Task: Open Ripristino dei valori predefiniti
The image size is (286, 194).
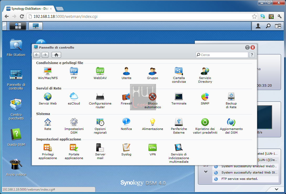Action: (x=205, y=126)
